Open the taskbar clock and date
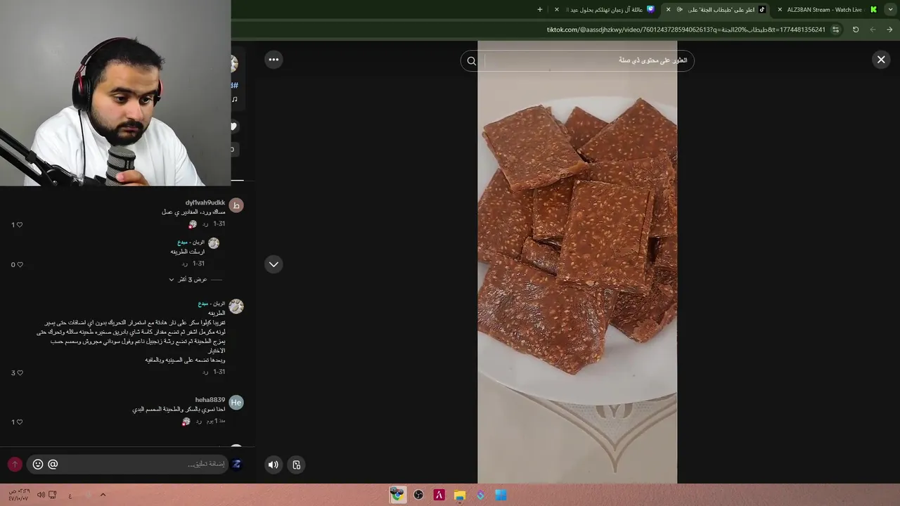Viewport: 900px width, 506px height. pyautogui.click(x=18, y=495)
